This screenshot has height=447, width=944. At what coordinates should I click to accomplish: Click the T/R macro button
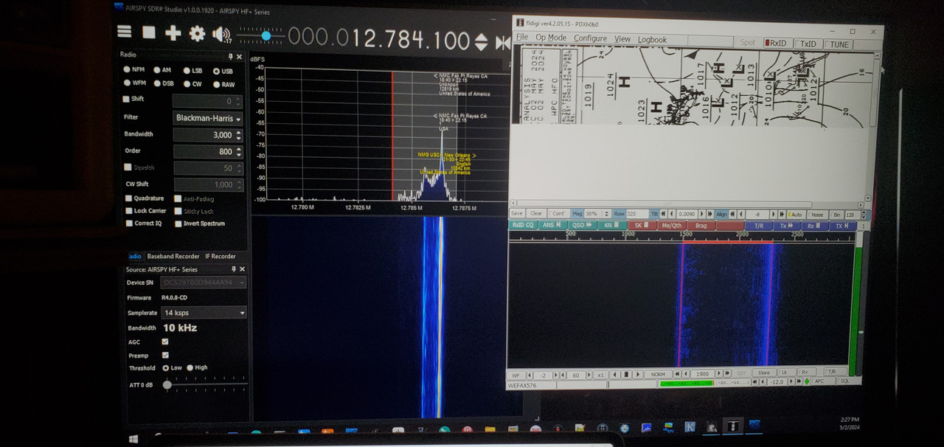click(x=759, y=226)
